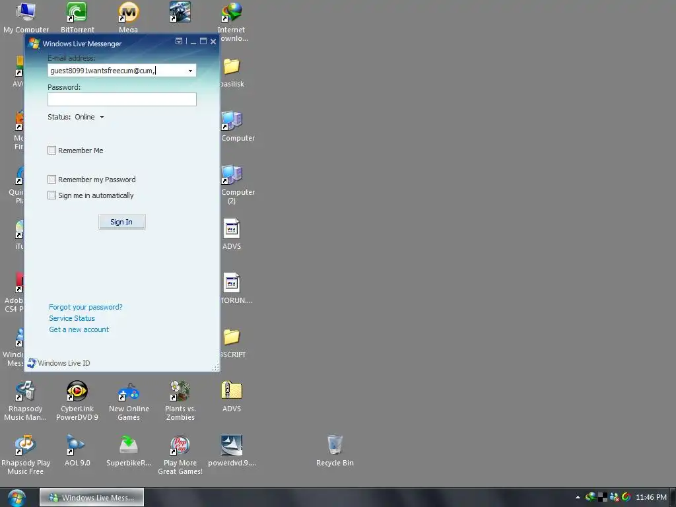Click the black-and-gray checkered tray icon

tap(602, 497)
